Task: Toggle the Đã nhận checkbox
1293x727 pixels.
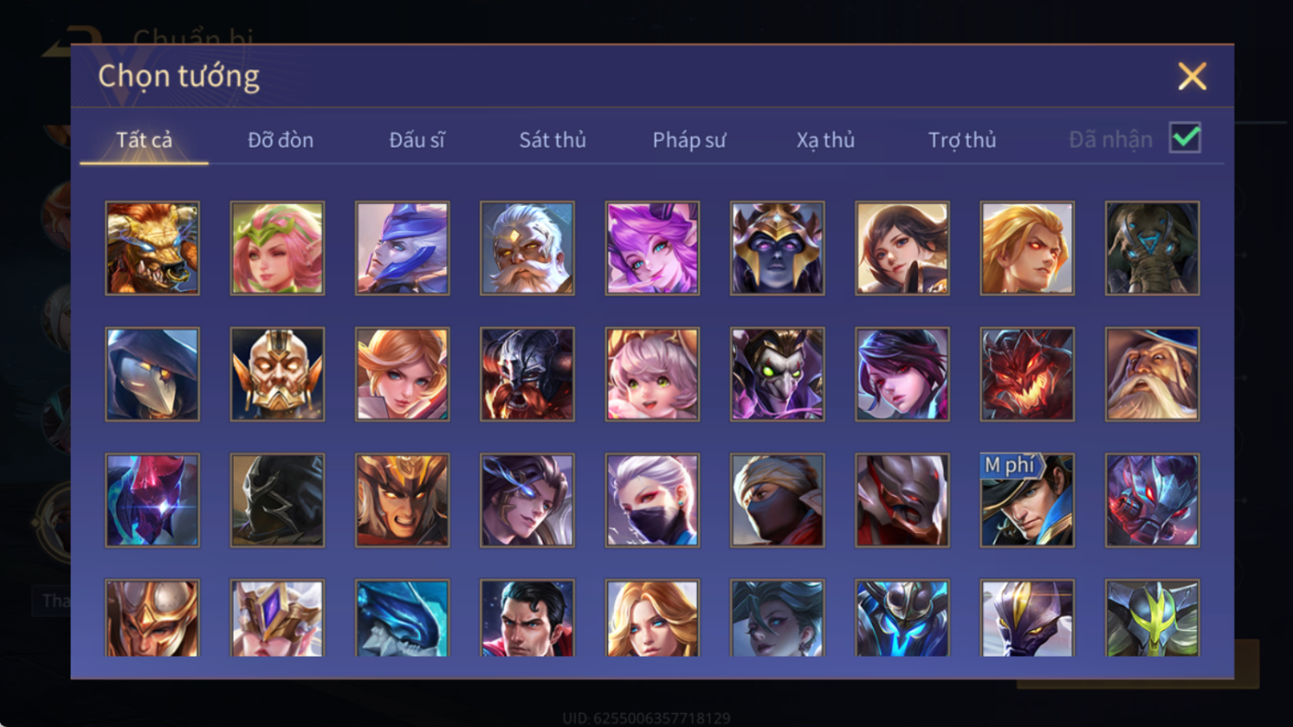Action: pyautogui.click(x=1185, y=139)
